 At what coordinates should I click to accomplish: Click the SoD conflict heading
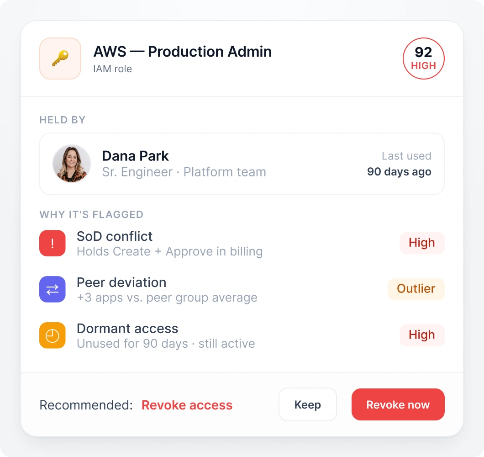tap(115, 236)
